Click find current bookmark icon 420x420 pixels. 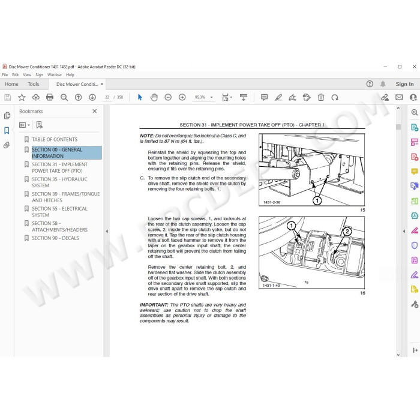coord(40,125)
